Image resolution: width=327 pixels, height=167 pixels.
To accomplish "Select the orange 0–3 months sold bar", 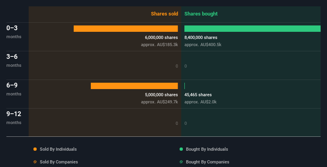I will pyautogui.click(x=126, y=29).
